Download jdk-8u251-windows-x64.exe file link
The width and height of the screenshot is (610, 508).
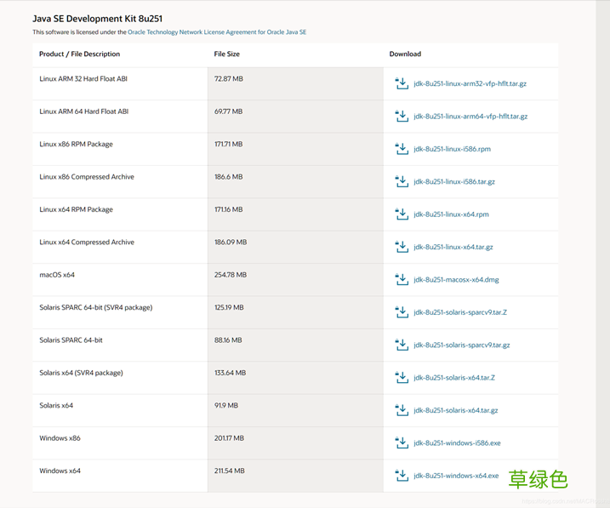pyautogui.click(x=456, y=476)
